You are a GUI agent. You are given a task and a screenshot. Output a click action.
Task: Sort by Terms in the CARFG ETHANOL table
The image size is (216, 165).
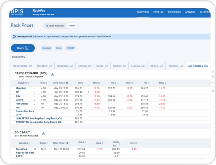click(44, 83)
